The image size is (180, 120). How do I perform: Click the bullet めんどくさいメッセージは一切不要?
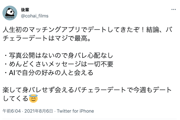pos(59,64)
